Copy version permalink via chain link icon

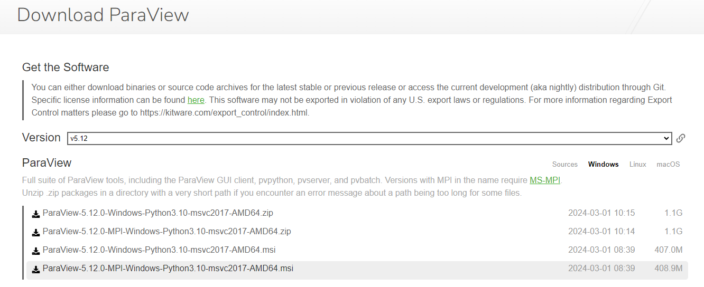coord(681,138)
